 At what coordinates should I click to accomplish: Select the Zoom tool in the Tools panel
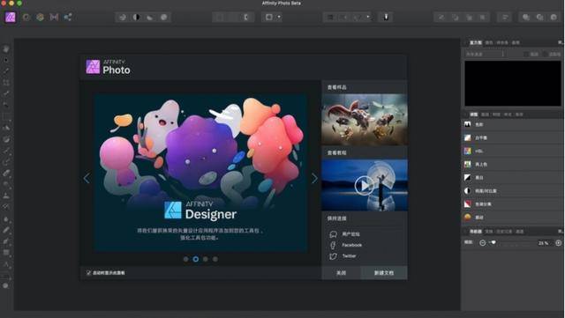pyautogui.click(x=6, y=286)
